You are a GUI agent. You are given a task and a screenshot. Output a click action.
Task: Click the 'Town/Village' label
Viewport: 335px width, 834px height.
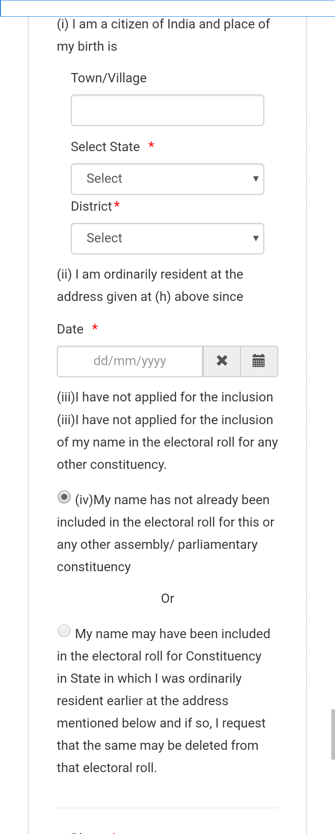[109, 78]
